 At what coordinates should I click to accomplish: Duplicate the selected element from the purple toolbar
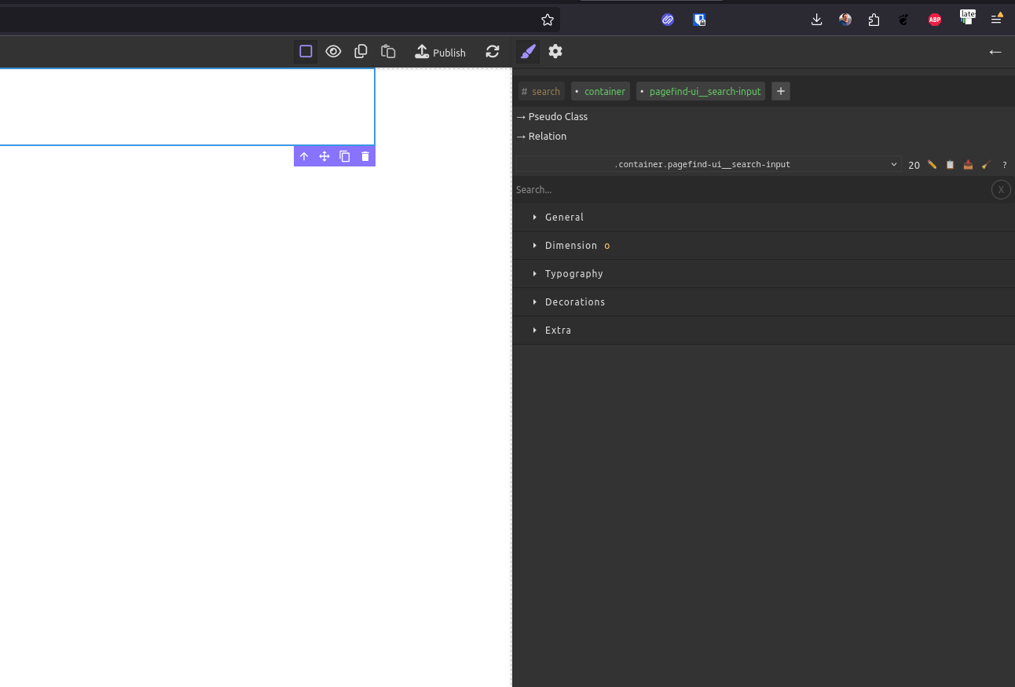pyautogui.click(x=345, y=155)
